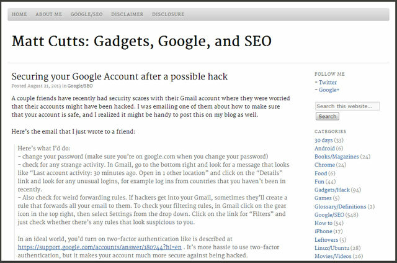Open the Gadgets/Hack category
This screenshot has height=263, width=397.
click(332, 190)
